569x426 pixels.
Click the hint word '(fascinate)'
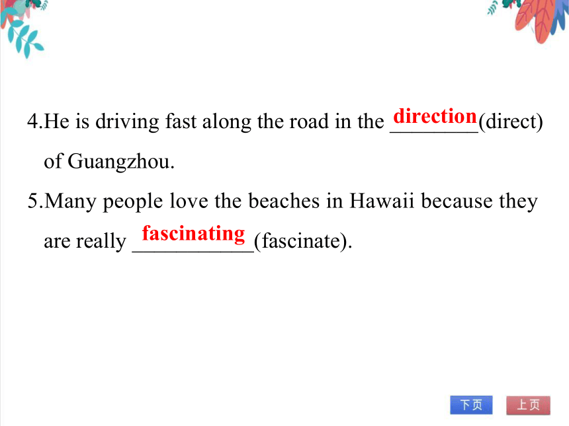tap(301, 241)
